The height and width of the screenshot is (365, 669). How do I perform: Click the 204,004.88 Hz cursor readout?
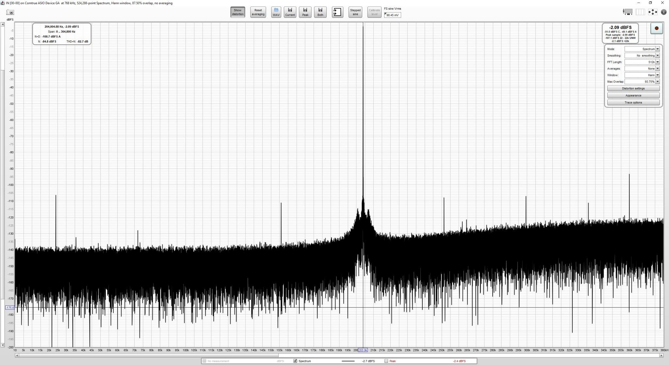pos(61,26)
